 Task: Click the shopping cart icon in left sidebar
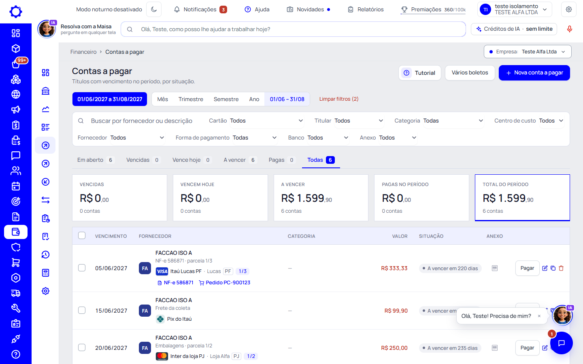[16, 262]
